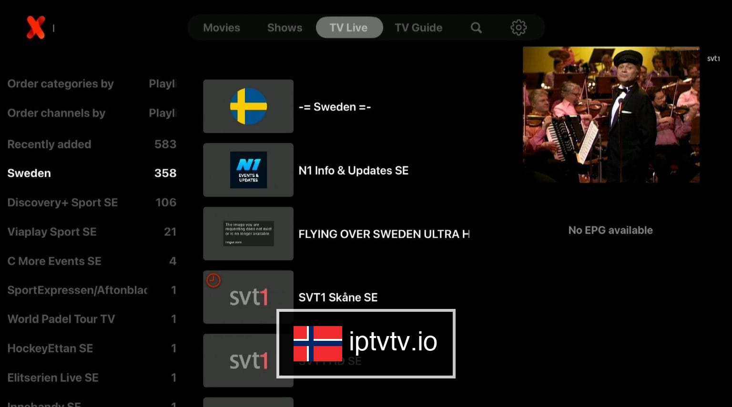Play FLYING OVER SWEDEN ULTRA HD channel
The width and height of the screenshot is (732, 407).
(384, 234)
